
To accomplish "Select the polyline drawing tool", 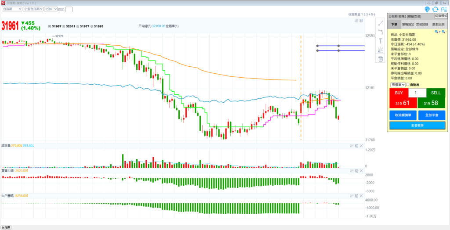I will [380, 32].
